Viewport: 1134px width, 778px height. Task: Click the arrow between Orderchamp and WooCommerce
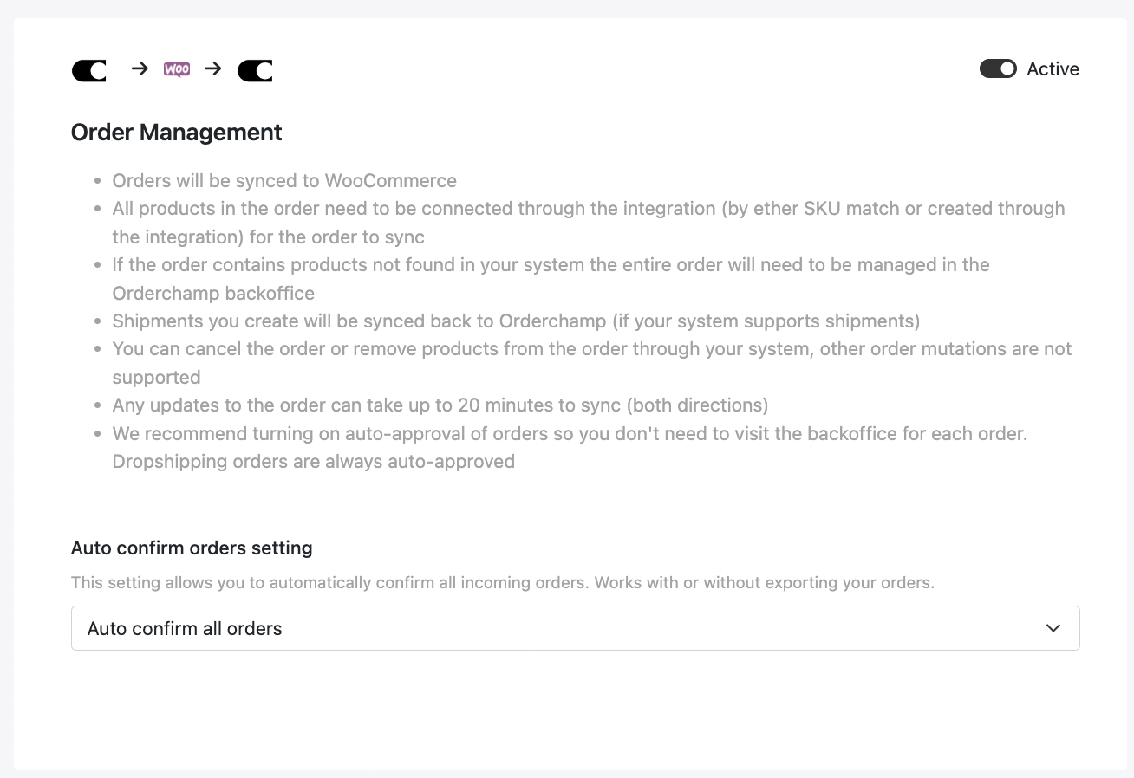(x=140, y=68)
